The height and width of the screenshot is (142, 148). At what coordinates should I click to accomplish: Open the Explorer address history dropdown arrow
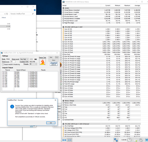pos(5,14)
